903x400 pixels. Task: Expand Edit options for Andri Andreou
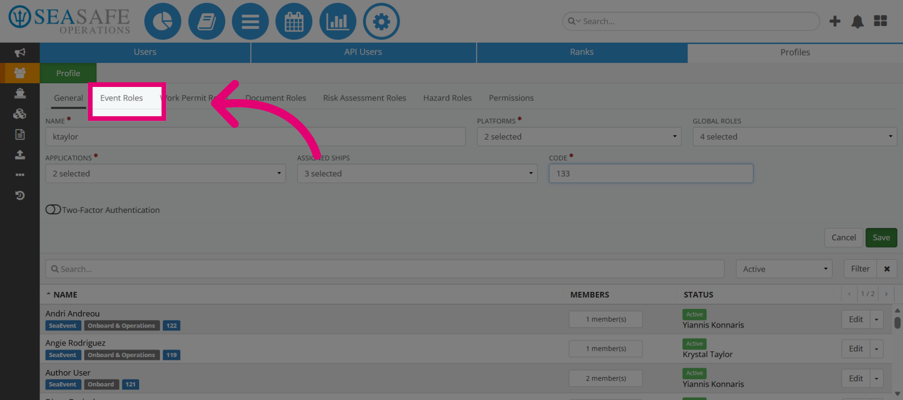(877, 320)
